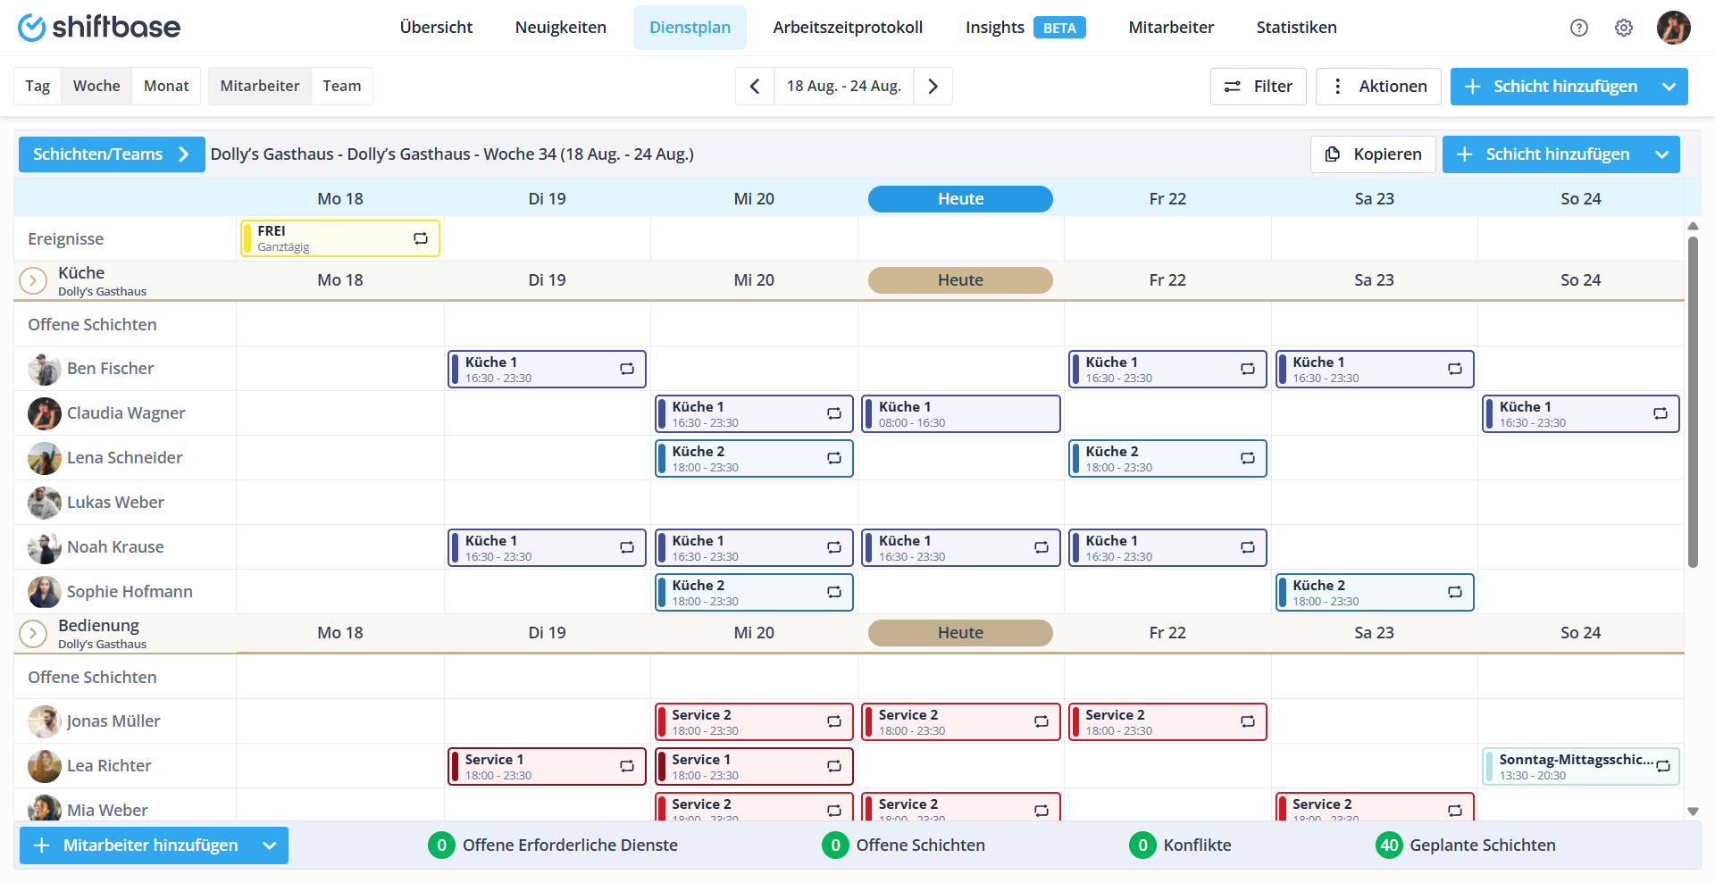This screenshot has width=1715, height=883.
Task: Group schedule by Mitarbeiter
Action: pyautogui.click(x=260, y=87)
